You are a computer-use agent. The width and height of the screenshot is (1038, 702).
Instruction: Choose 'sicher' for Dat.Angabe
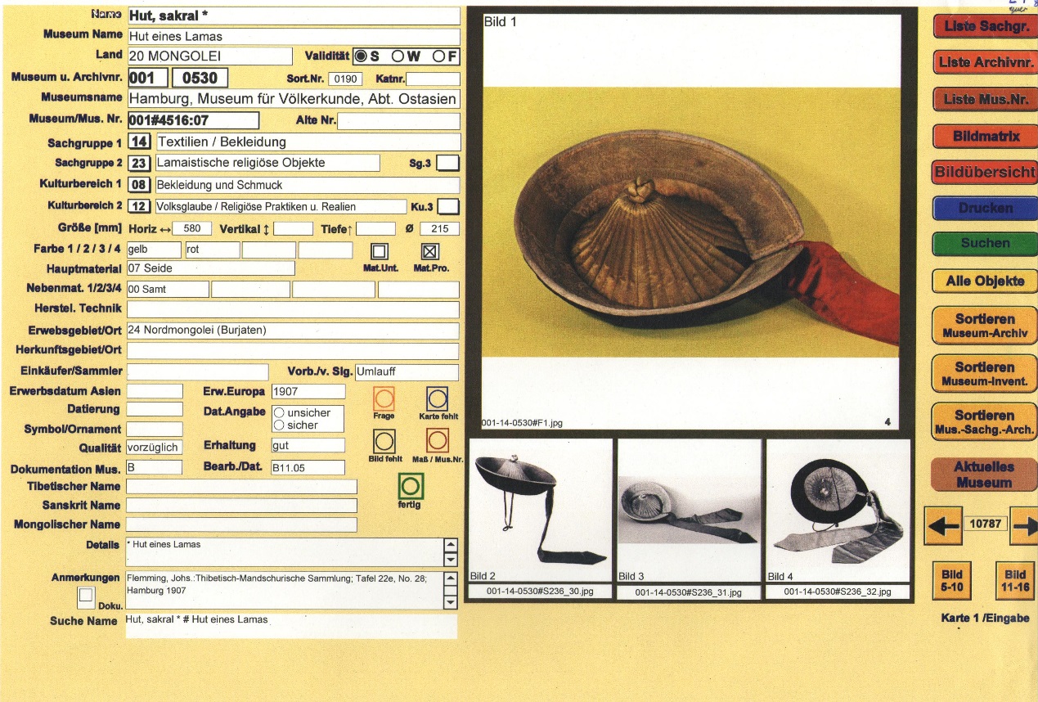point(279,425)
